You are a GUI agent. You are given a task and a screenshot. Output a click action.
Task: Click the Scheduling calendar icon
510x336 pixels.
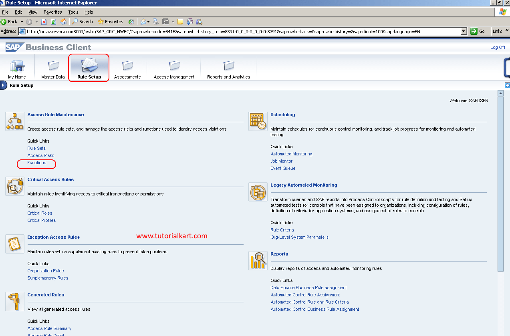point(258,121)
